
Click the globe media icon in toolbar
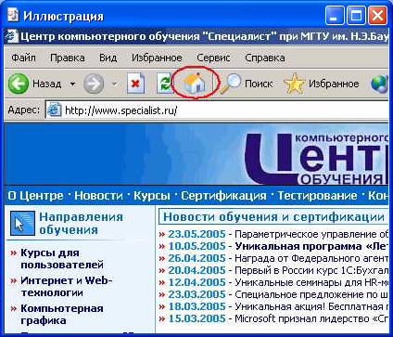tap(379, 84)
